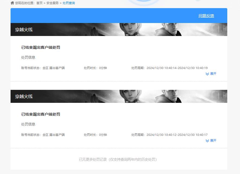Click first 处罚信息 label
This screenshot has height=174, width=240.
[28, 57]
